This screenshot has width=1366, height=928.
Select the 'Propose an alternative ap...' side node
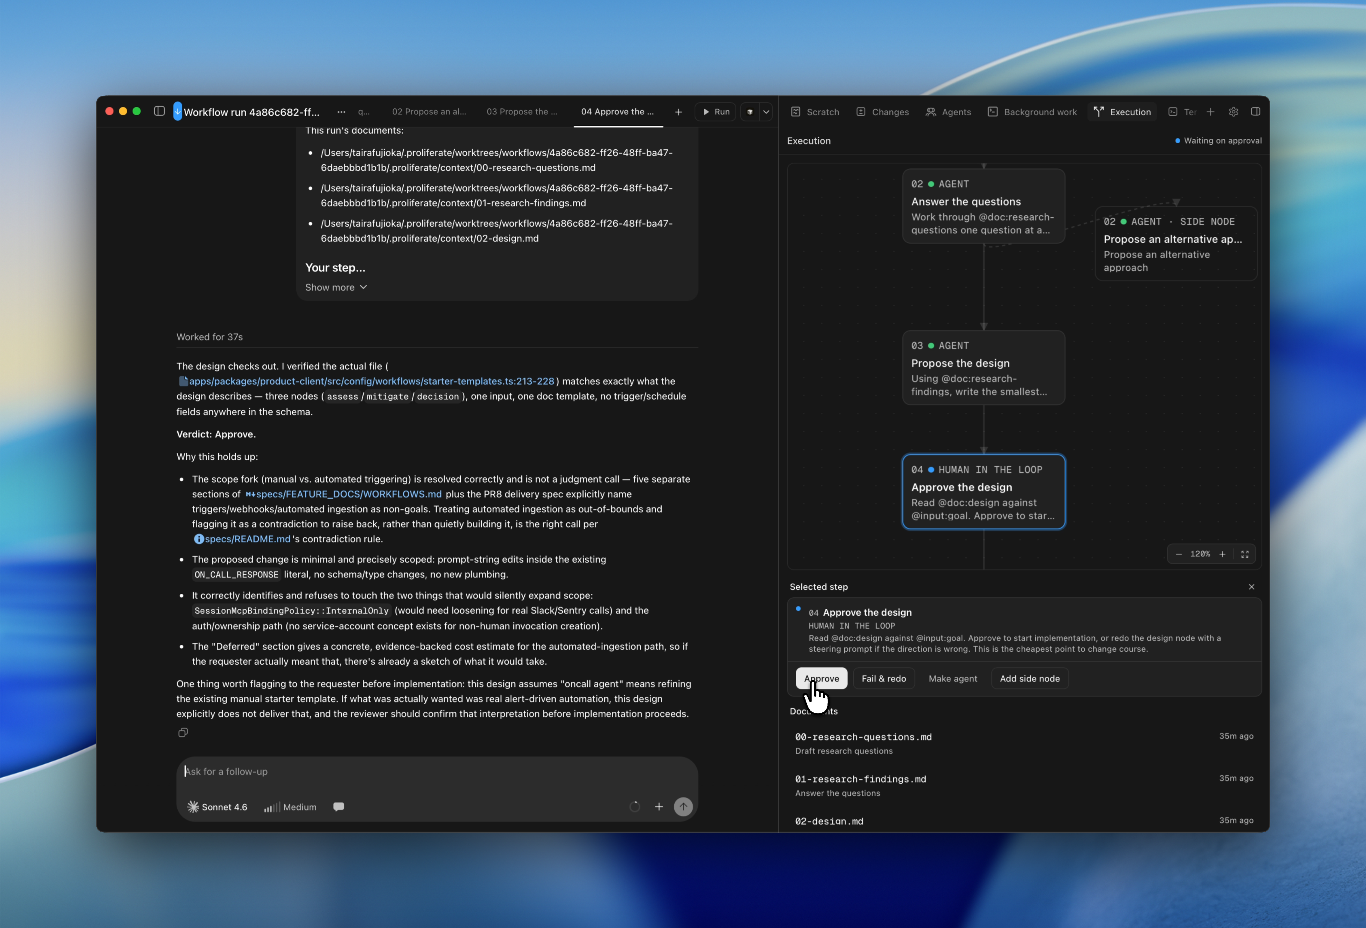1176,244
